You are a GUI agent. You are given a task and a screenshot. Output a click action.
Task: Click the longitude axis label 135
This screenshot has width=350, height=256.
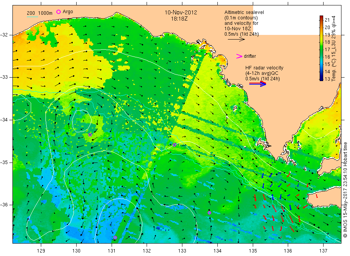coord(253,251)
